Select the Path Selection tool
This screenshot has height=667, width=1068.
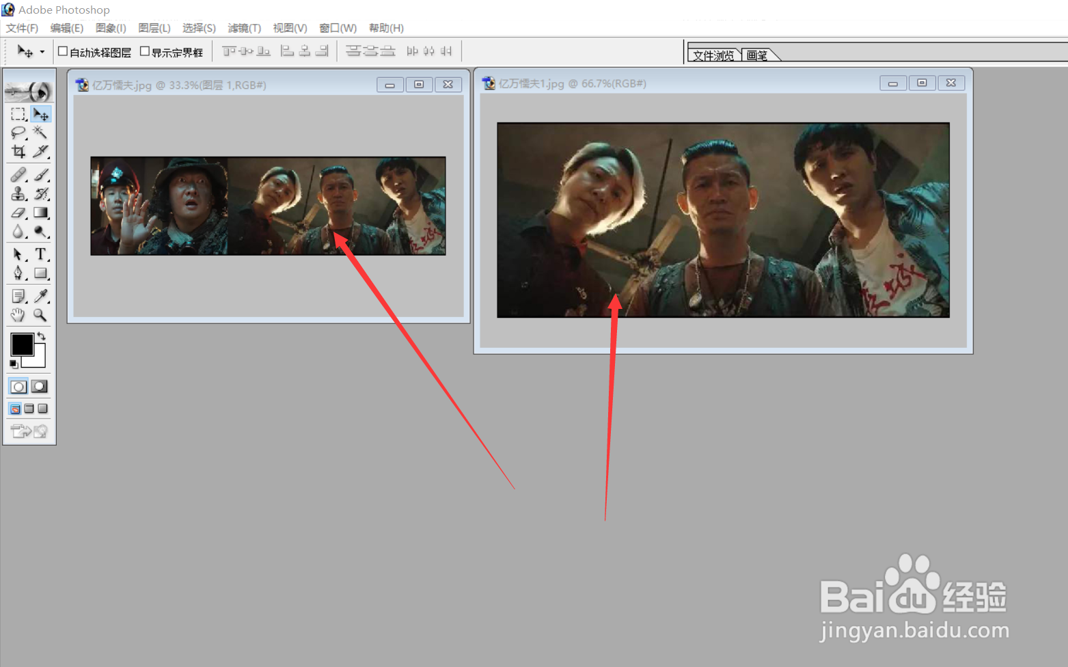point(18,255)
